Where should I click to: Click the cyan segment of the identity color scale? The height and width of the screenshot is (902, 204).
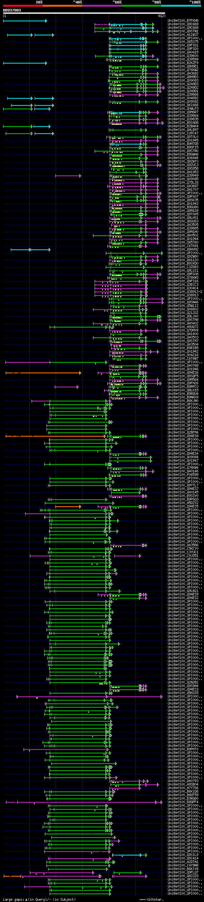click(181, 6)
